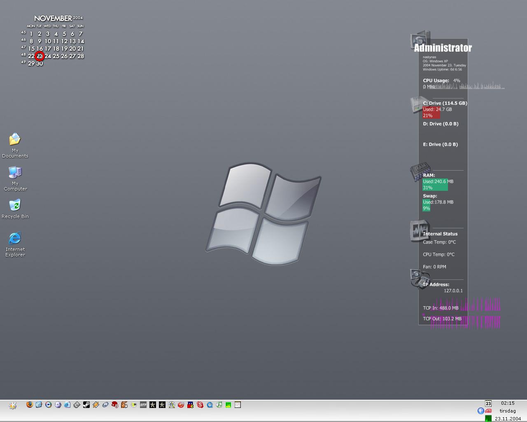Open the My Documents desktop icon
527x422 pixels.
[x=15, y=145]
